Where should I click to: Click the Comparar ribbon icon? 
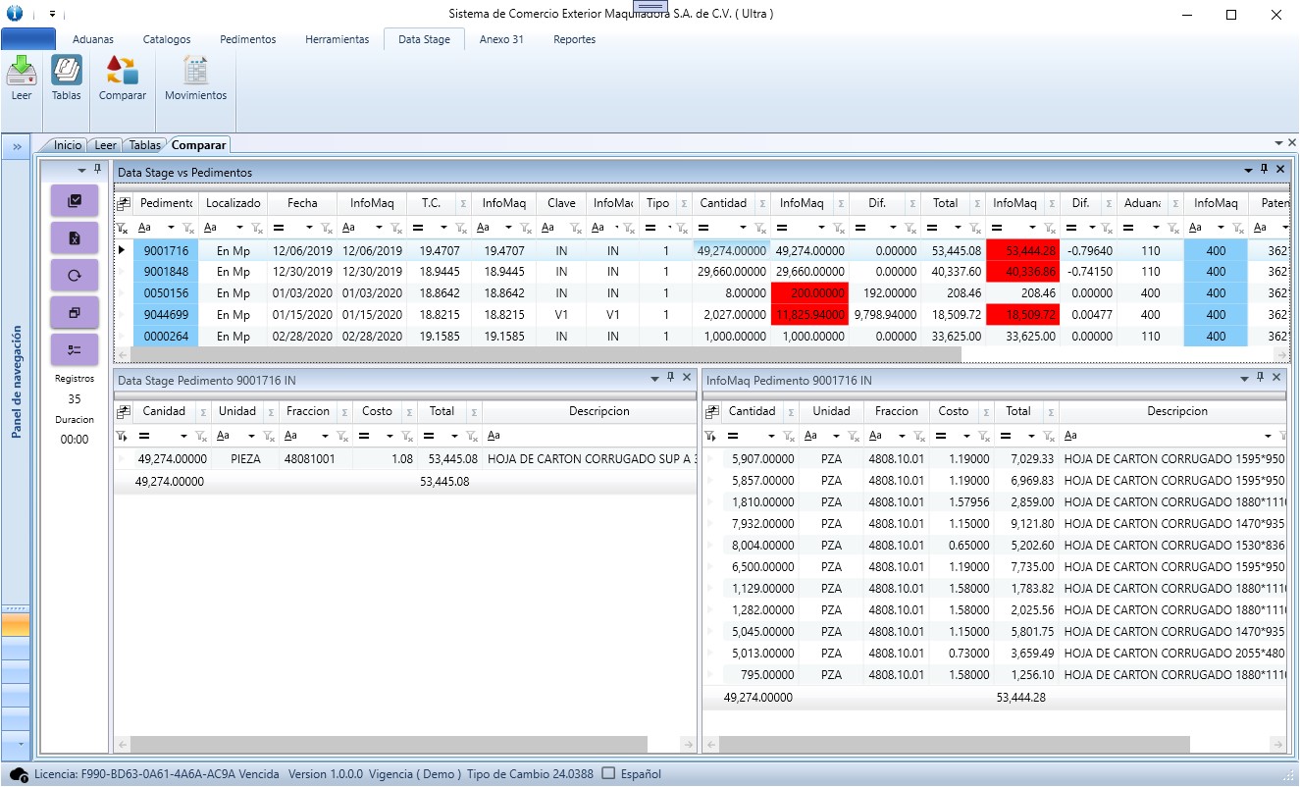[122, 73]
